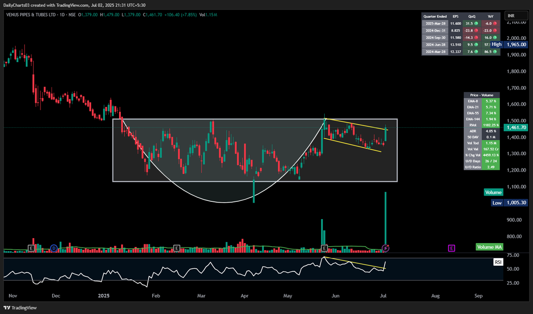Click the ADR value 4.05 %
The width and height of the screenshot is (533, 314).
[x=490, y=131]
